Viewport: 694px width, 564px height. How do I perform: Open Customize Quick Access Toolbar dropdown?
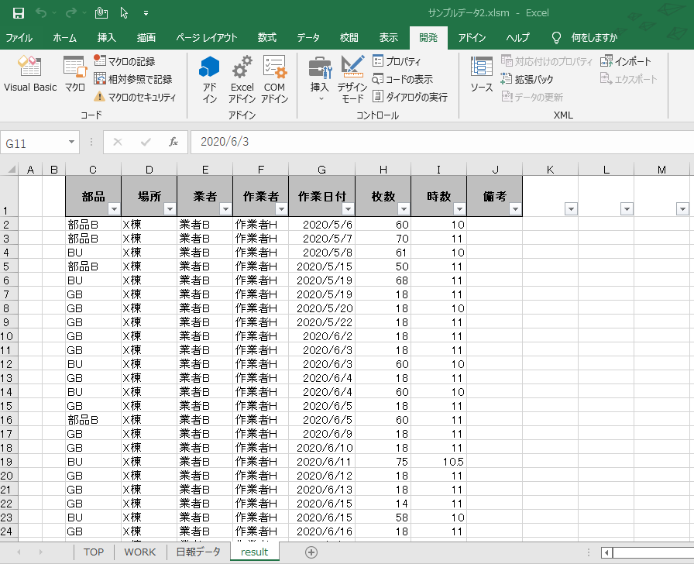146,13
